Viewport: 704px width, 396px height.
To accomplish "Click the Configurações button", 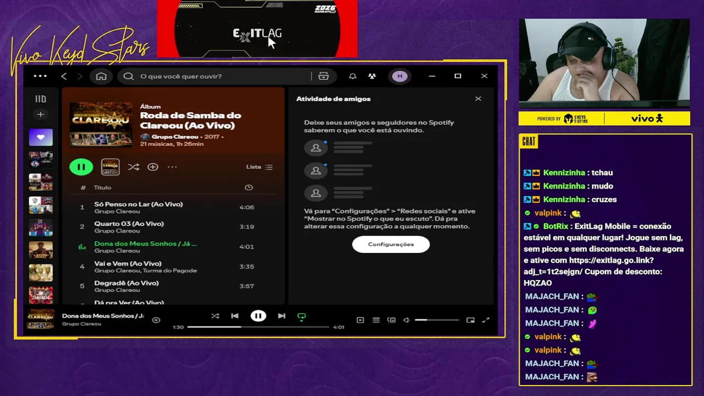I will click(x=391, y=244).
